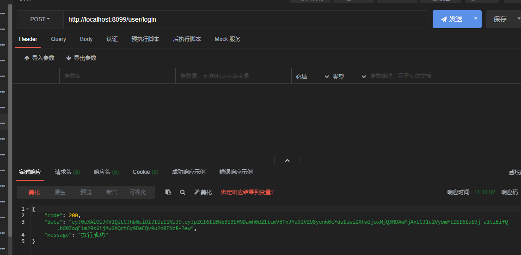Select the 可视化 response view mode
Viewport: 521px width, 255px height.
click(x=138, y=192)
